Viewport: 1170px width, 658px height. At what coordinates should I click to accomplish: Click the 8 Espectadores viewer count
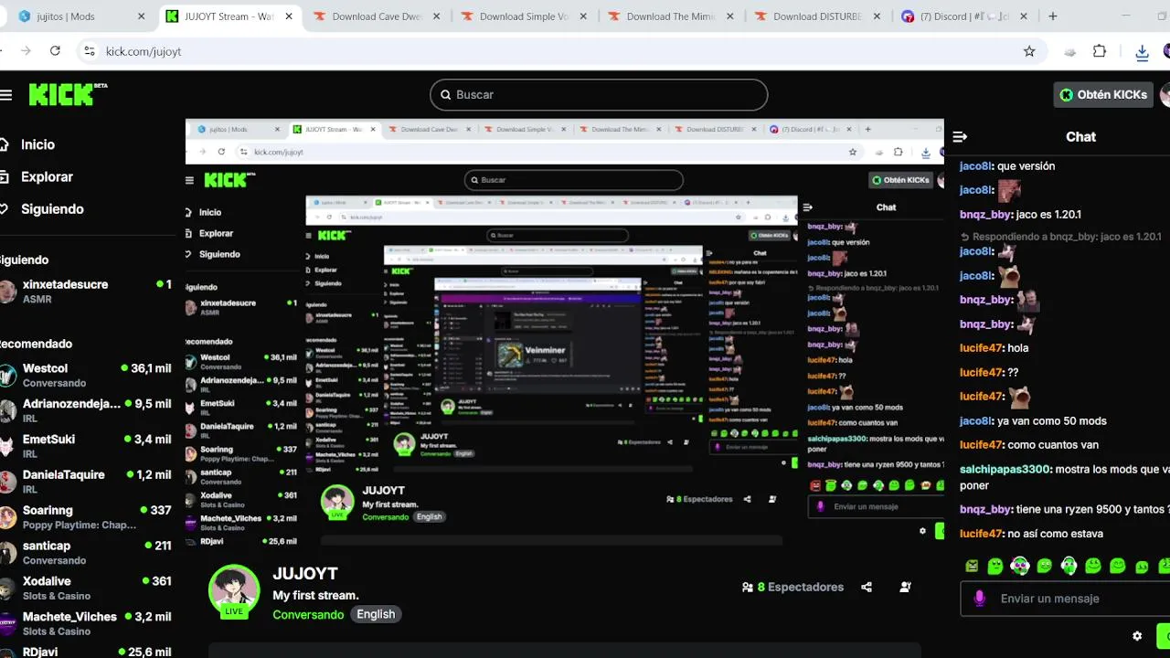(x=792, y=587)
